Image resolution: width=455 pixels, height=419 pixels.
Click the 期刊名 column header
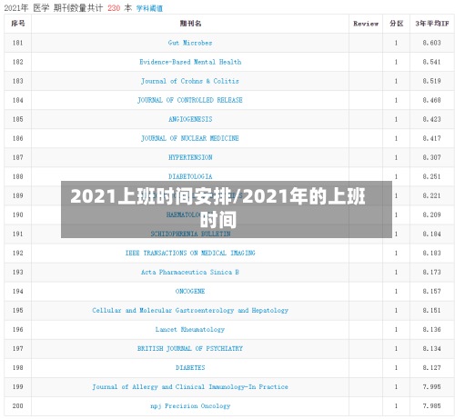click(190, 24)
